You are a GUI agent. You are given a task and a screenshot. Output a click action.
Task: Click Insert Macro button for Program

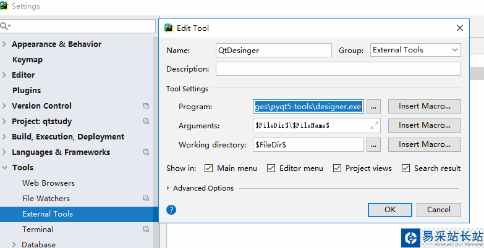click(x=424, y=107)
